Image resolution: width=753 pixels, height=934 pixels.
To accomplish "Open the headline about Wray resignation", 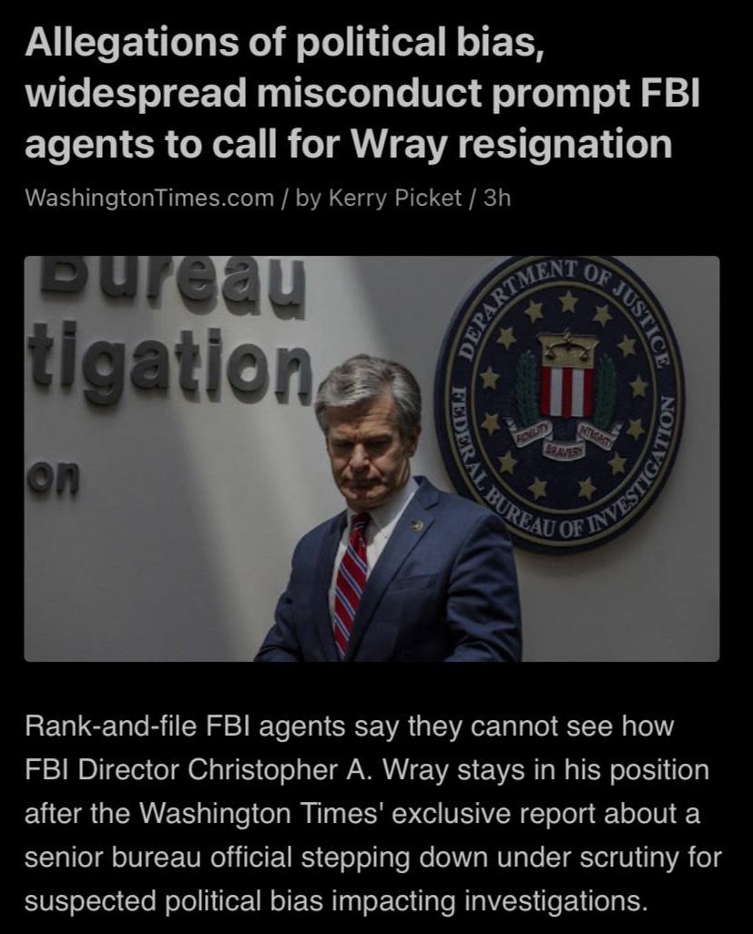I will point(362,92).
